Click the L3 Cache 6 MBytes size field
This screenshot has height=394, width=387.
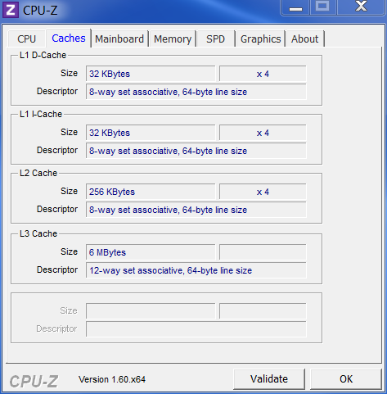click(x=151, y=252)
